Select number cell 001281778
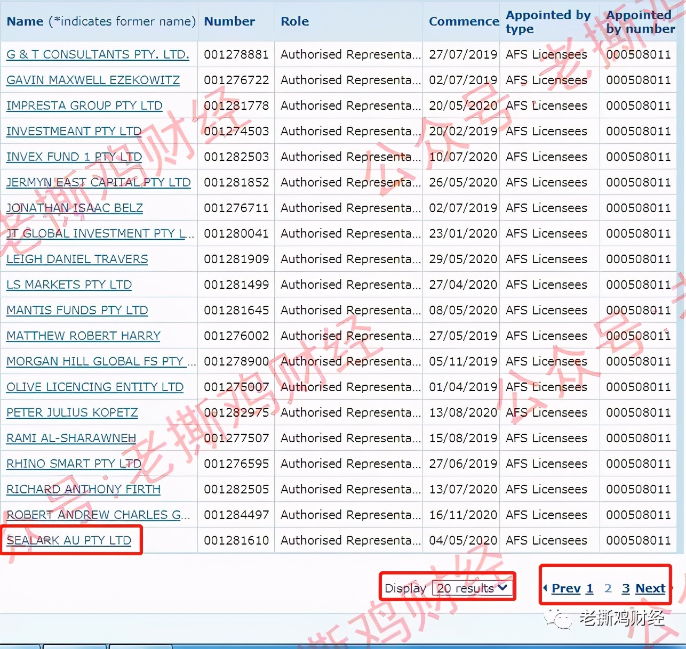Image resolution: width=686 pixels, height=649 pixels. tap(236, 106)
